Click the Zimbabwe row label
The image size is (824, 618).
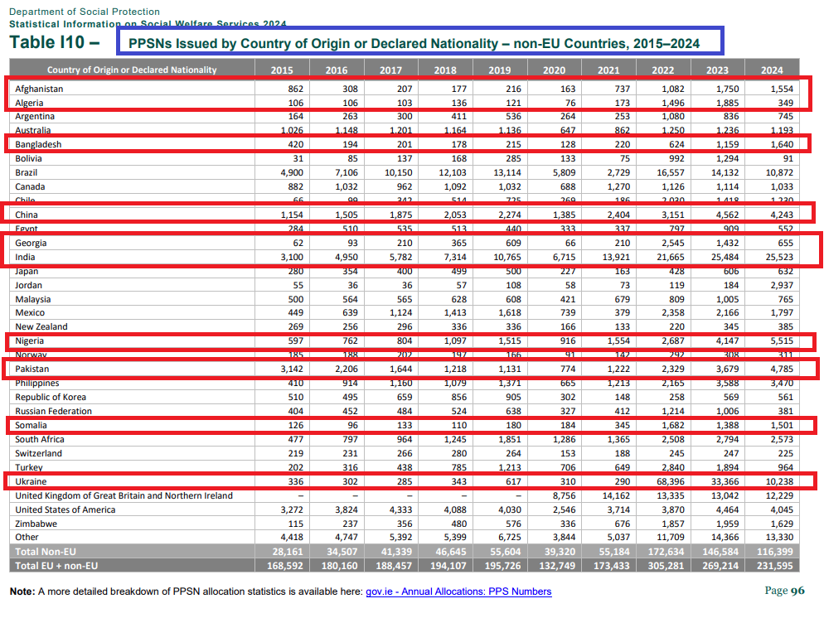click(x=36, y=524)
